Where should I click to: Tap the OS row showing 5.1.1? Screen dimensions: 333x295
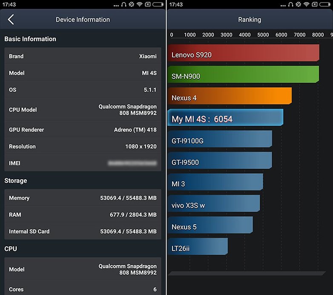pos(83,89)
